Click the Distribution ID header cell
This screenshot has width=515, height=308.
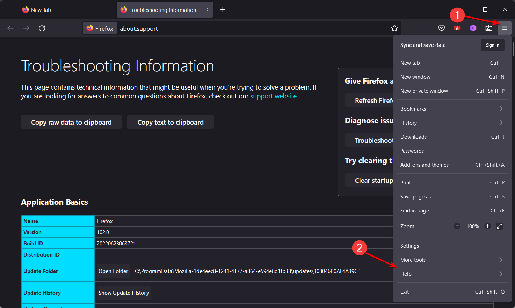click(x=58, y=255)
